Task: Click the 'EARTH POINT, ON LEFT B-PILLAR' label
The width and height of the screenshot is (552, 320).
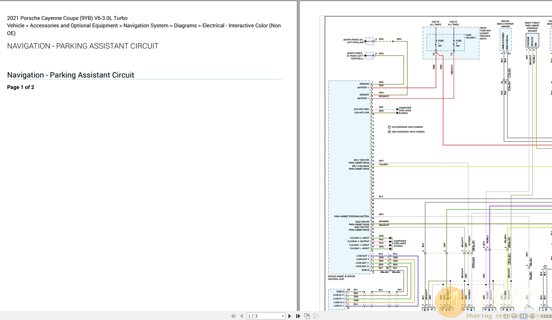Action: click(x=353, y=41)
